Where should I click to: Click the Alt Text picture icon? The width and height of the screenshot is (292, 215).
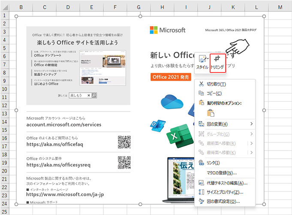pyautogui.click(x=201, y=183)
